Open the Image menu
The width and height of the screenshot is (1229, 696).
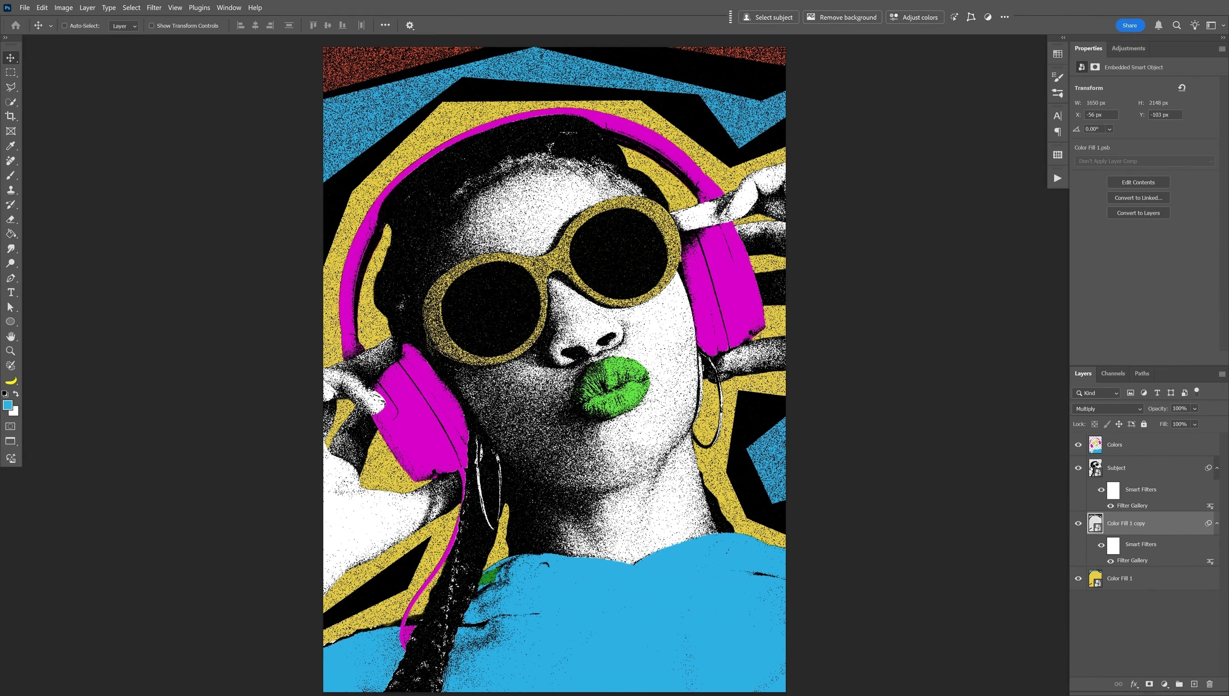click(x=63, y=8)
